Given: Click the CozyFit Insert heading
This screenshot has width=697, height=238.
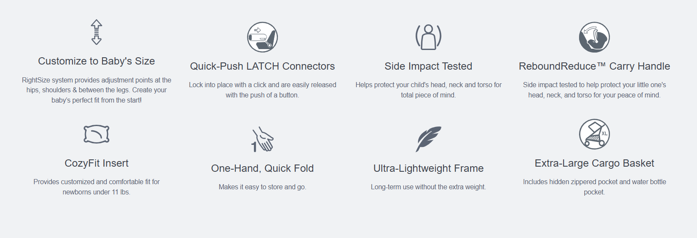Looking at the screenshot, I should point(97,163).
